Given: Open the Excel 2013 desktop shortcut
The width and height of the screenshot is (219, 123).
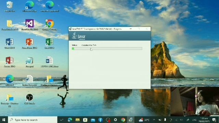Looking at the screenshot, I should pyautogui.click(x=49, y=43).
